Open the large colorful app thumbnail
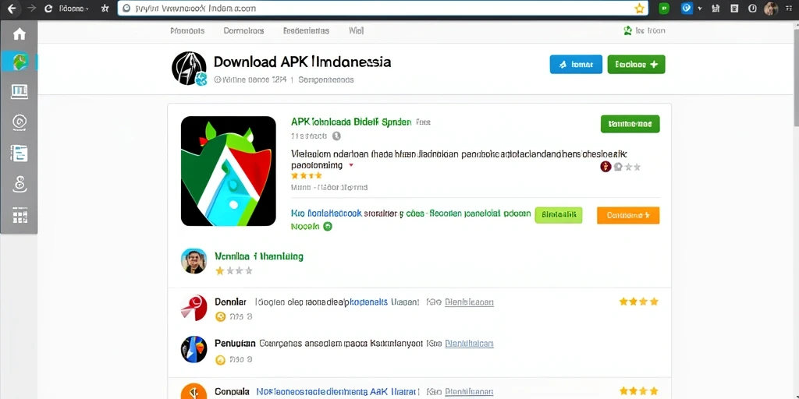Screen dimensions: 799x399 click(229, 171)
